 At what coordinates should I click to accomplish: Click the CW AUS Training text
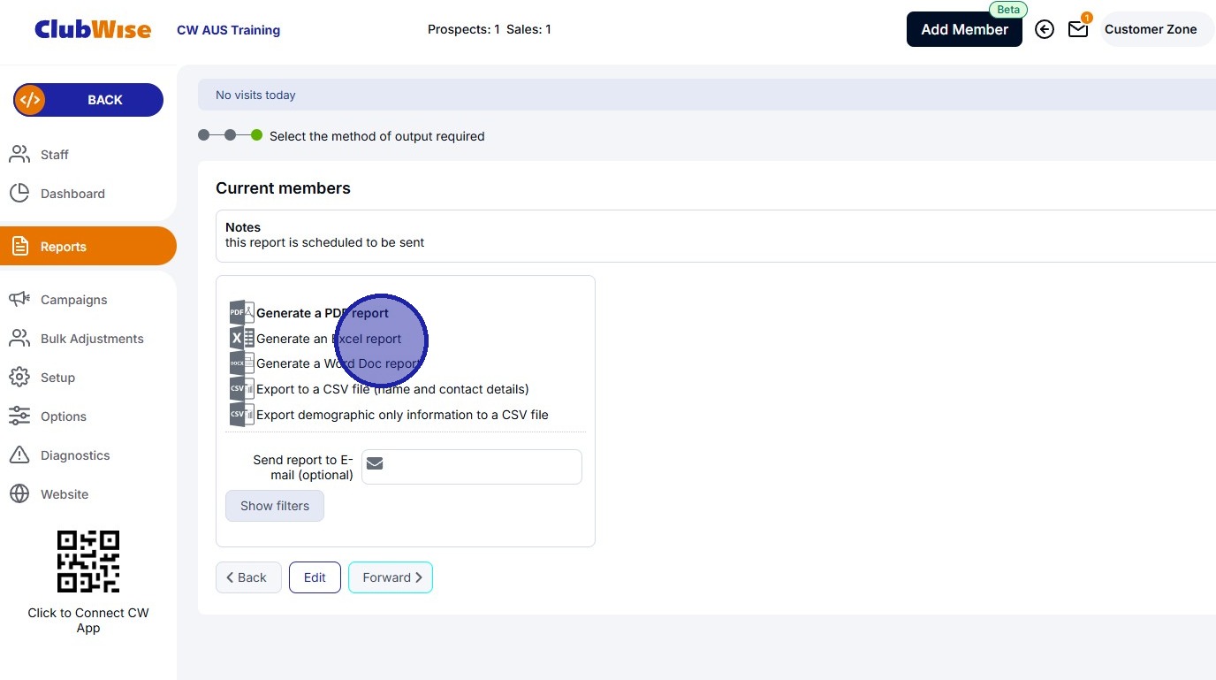[229, 30]
